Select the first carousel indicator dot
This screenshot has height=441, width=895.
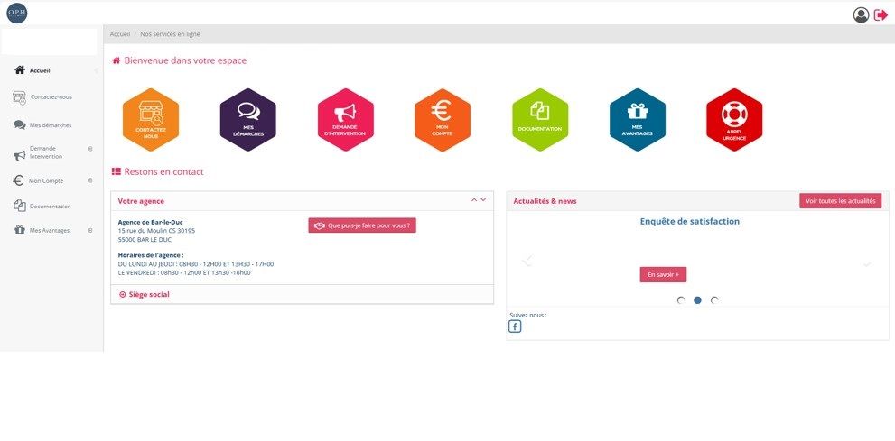pos(681,300)
